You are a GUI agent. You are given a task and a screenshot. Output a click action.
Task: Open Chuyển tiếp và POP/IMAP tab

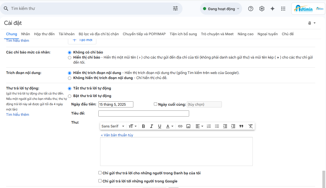(144, 34)
